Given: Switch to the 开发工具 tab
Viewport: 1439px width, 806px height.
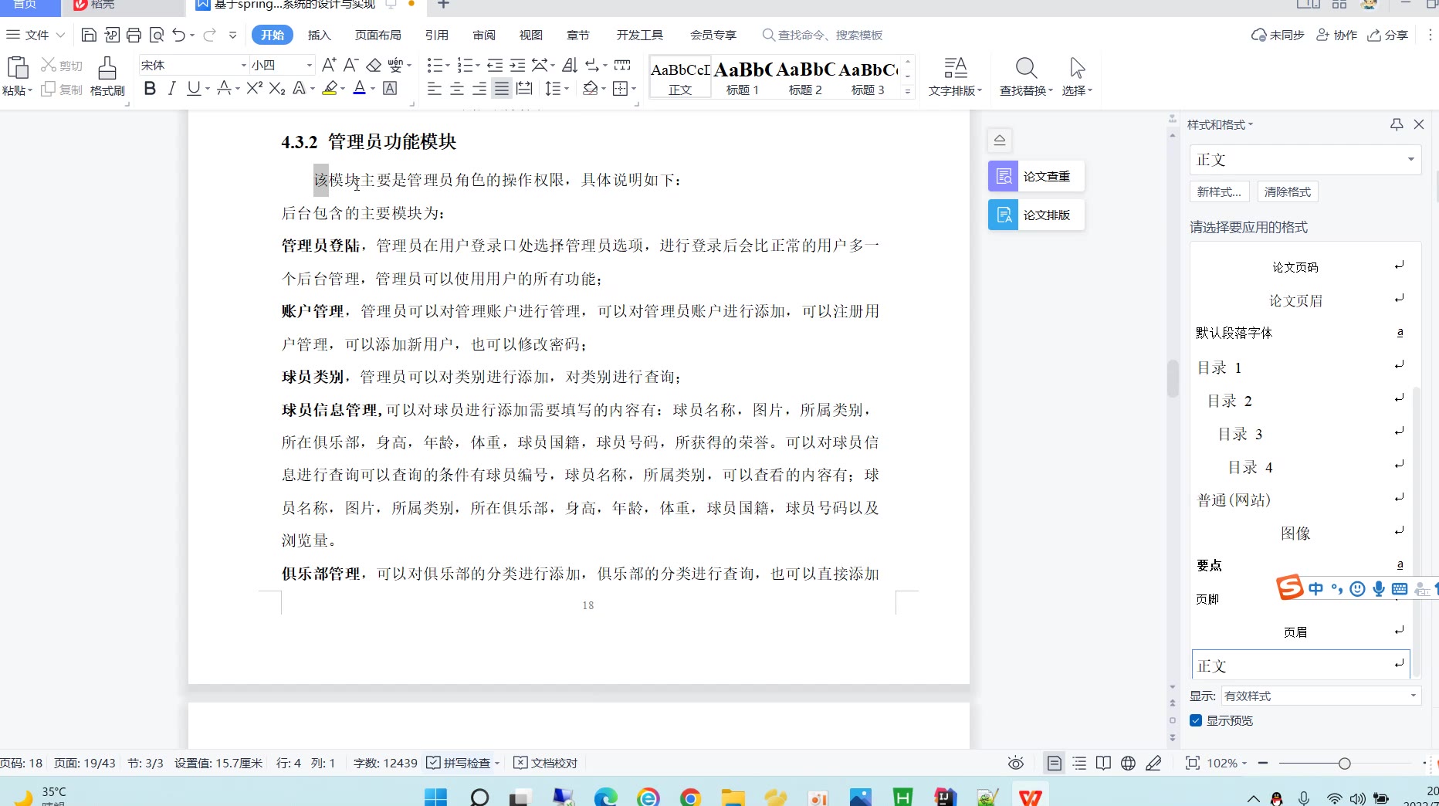Looking at the screenshot, I should click(639, 35).
